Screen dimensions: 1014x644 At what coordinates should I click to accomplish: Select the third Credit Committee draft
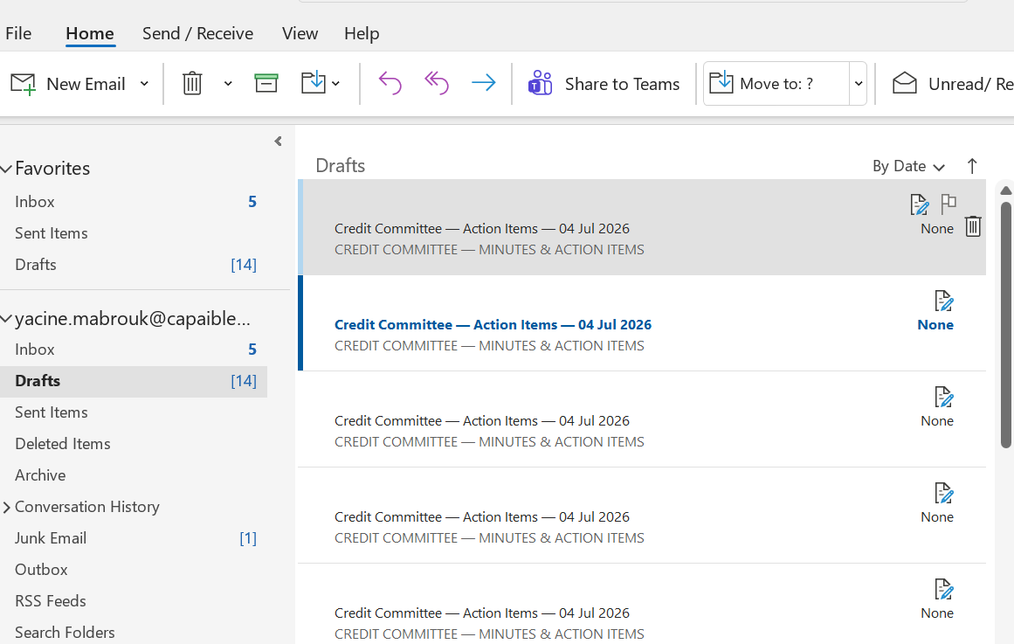(642, 419)
